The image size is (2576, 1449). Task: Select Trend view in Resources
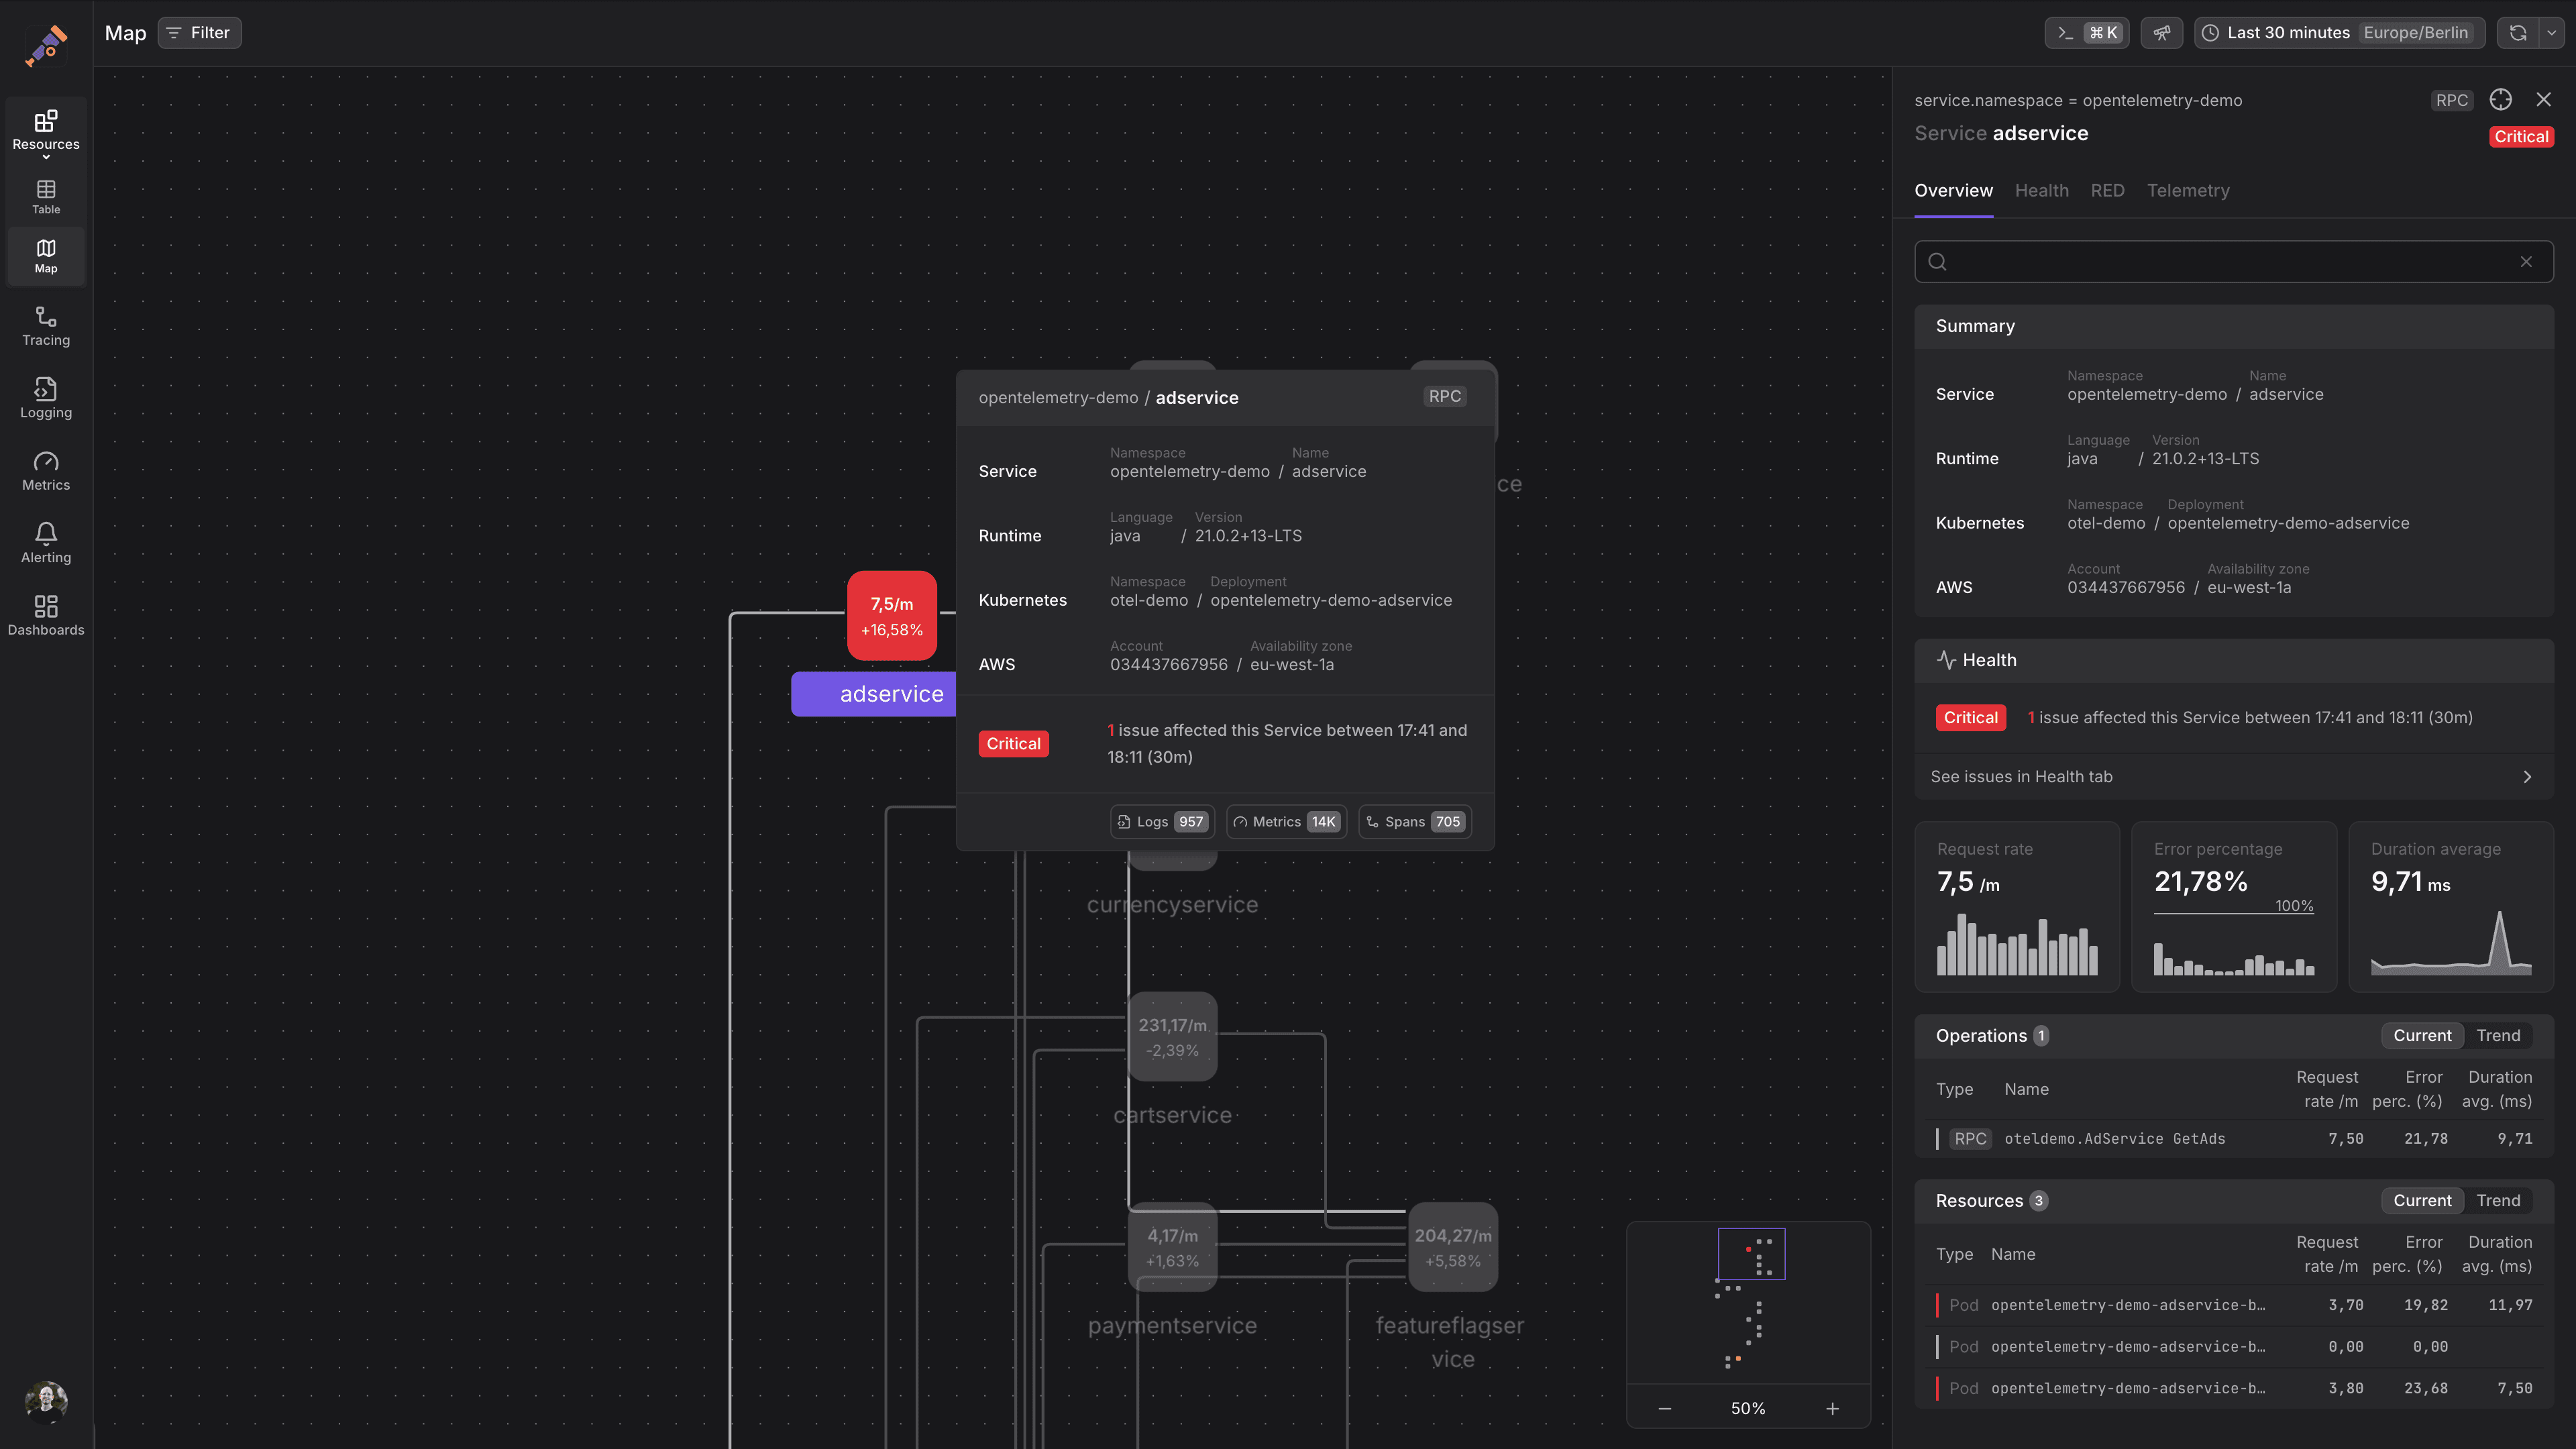(x=2498, y=1201)
